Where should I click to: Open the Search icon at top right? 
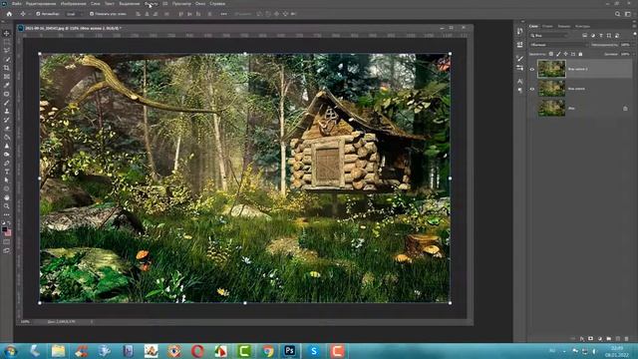pyautogui.click(x=617, y=14)
